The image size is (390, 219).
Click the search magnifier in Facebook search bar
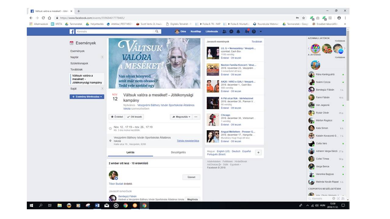tap(157, 31)
